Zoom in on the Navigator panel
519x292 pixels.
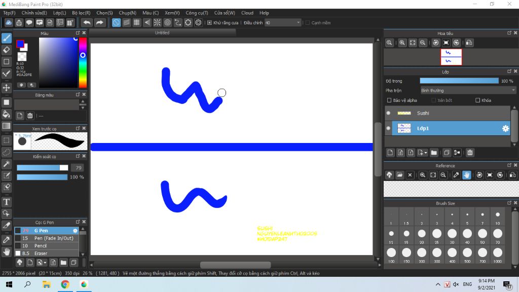point(402,43)
